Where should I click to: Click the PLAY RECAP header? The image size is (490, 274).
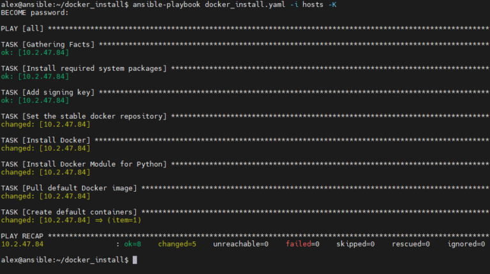pyautogui.click(x=22, y=236)
